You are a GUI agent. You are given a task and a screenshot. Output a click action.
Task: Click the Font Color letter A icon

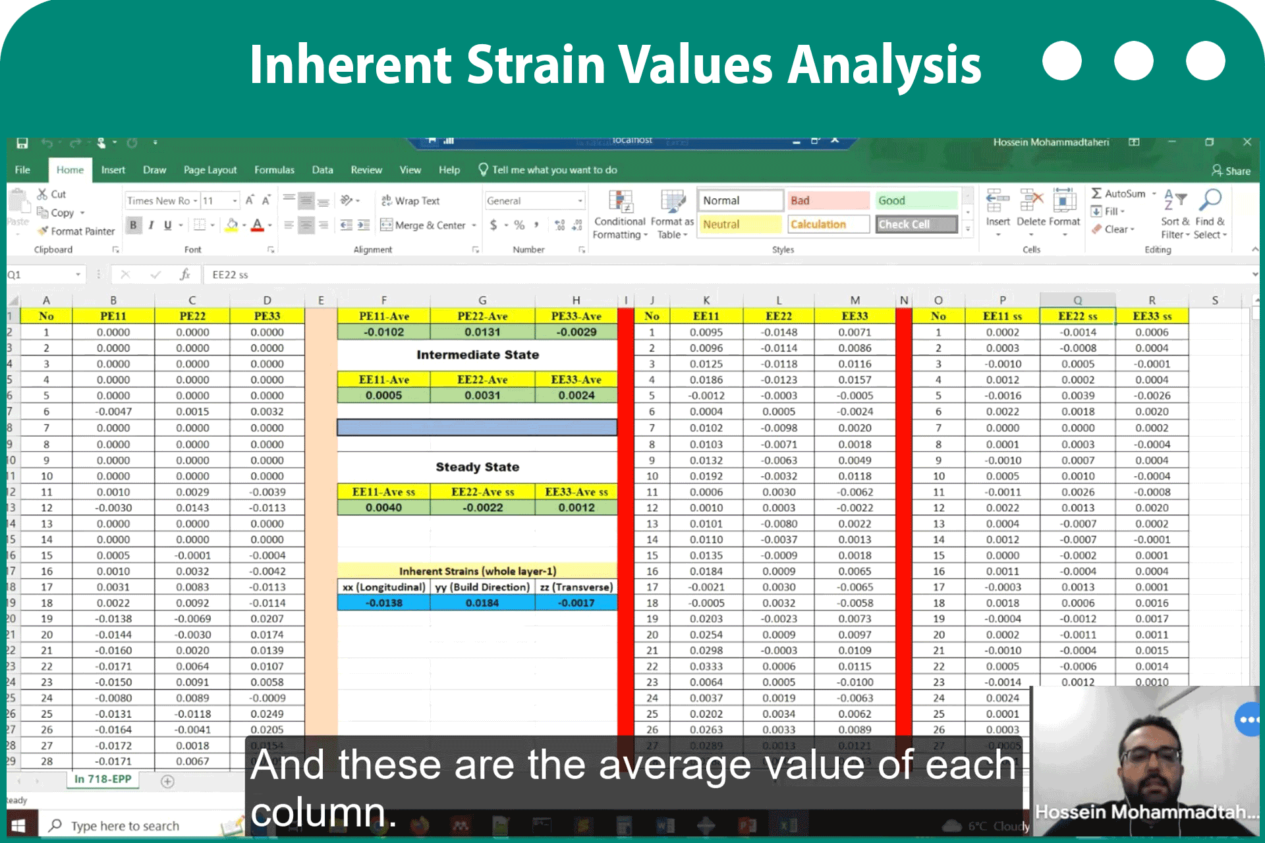click(258, 225)
